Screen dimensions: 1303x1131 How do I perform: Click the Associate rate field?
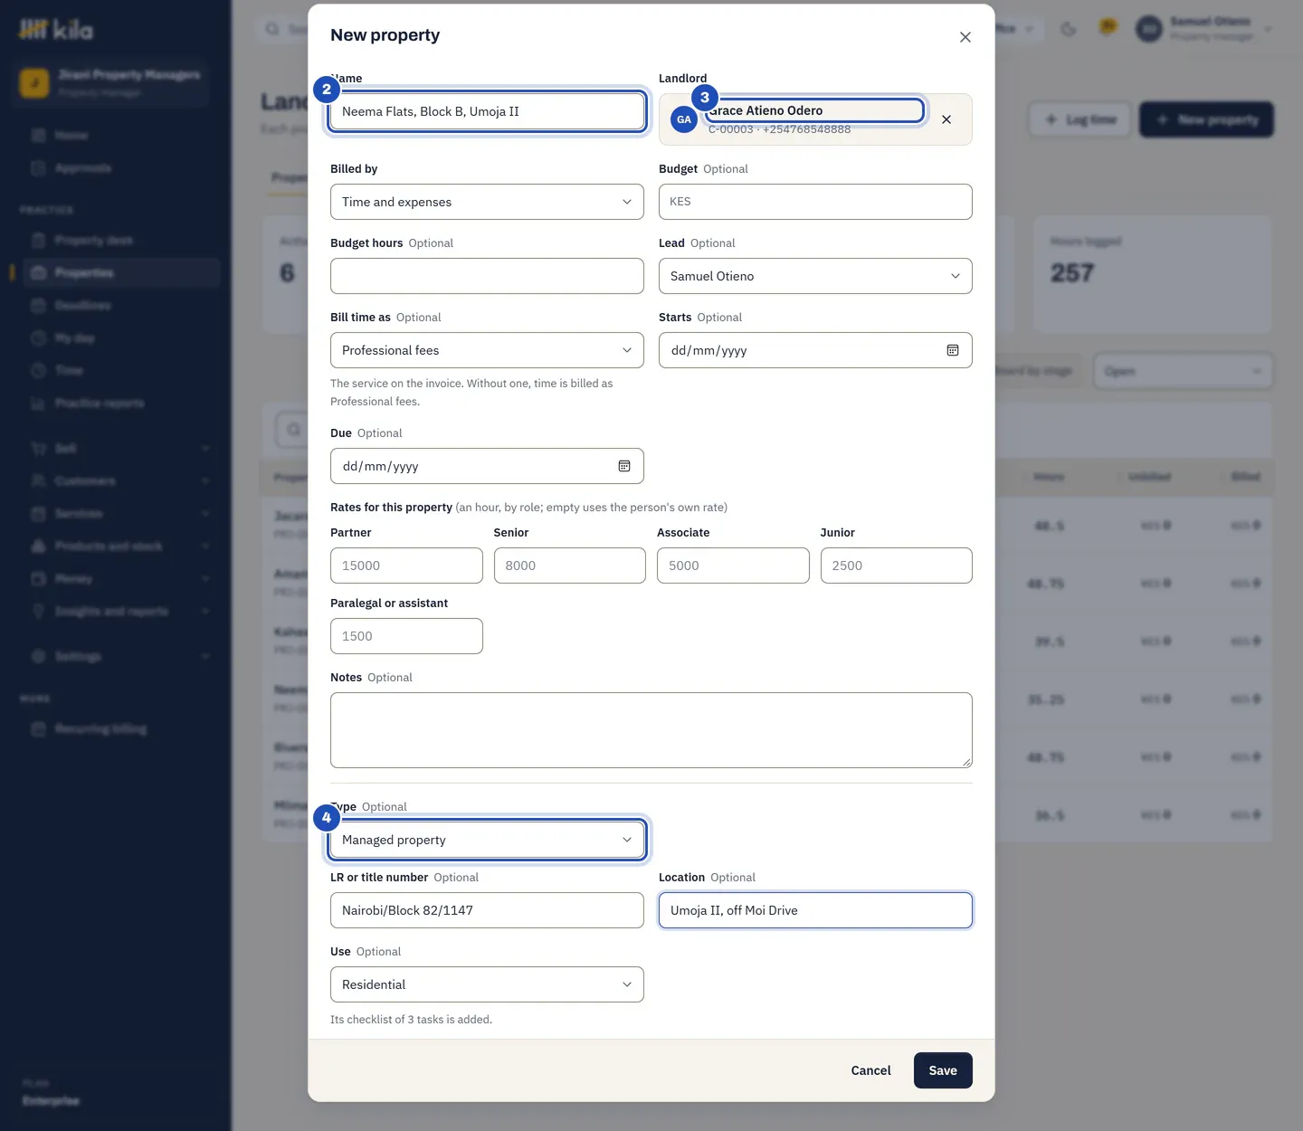tap(733, 565)
